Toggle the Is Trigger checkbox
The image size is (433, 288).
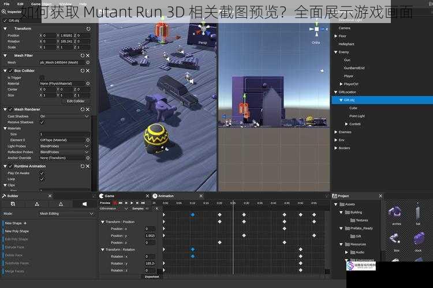(x=42, y=78)
